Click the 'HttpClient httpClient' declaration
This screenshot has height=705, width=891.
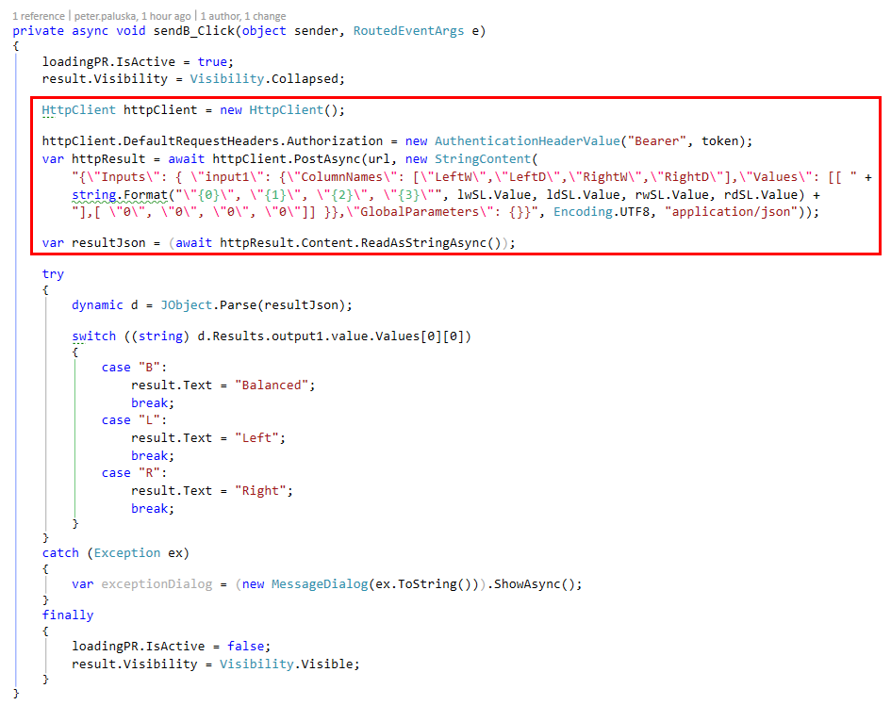(x=120, y=109)
